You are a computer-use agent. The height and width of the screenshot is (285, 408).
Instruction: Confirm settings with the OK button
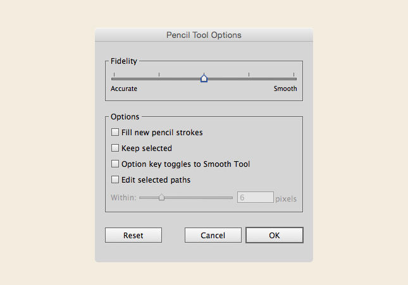(275, 235)
